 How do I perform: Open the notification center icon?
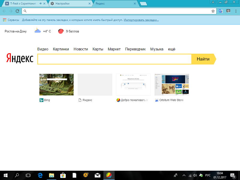click(x=233, y=175)
